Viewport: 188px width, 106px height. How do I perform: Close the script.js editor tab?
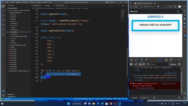(53, 6)
